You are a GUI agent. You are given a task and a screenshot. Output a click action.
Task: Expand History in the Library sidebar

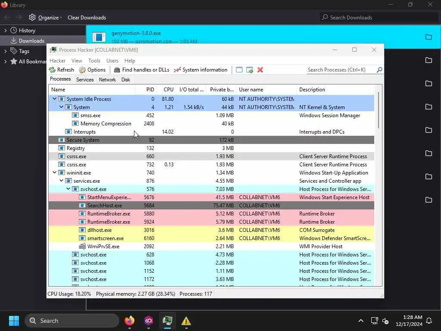click(x=5, y=31)
